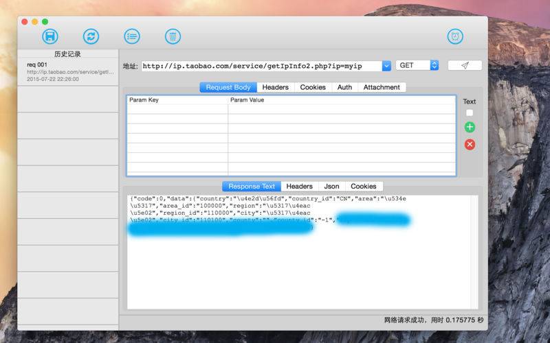Click first empty Param Key cell

[x=177, y=109]
